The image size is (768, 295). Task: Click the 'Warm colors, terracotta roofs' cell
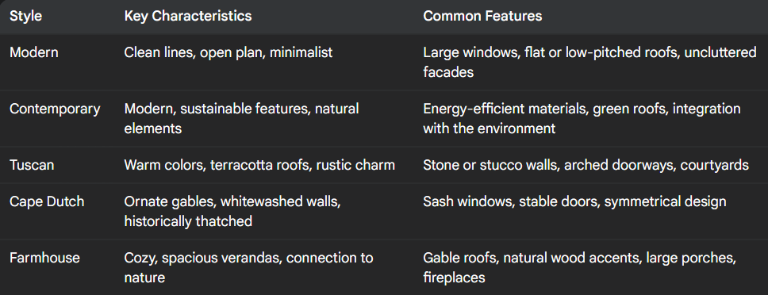(259, 165)
